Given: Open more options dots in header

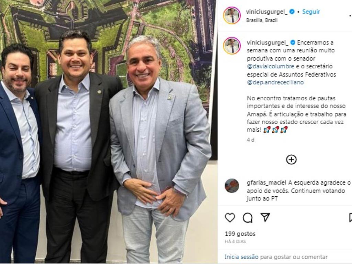Looking at the screenshot, I should (350, 16).
